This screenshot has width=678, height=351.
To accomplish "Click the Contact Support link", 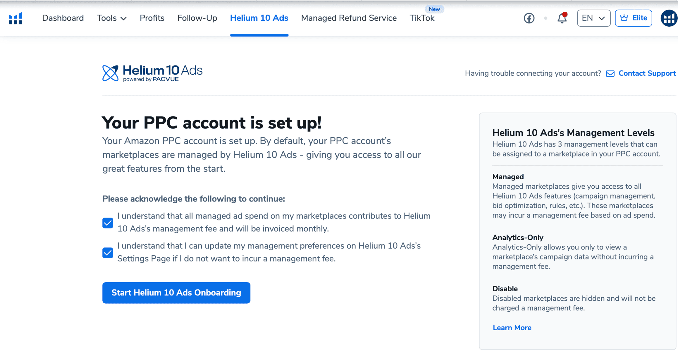I will tap(647, 73).
